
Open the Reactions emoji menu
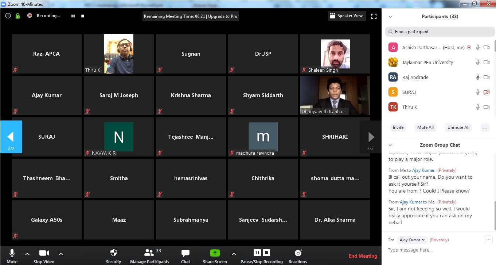pos(298,253)
